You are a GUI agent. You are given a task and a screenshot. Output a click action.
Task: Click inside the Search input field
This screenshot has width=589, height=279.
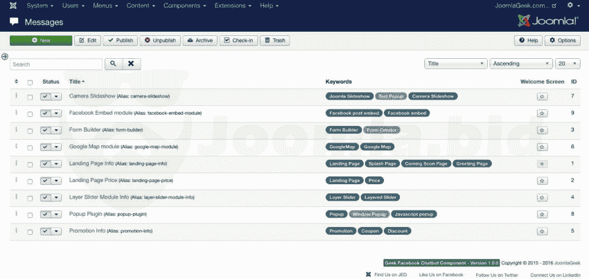[x=56, y=64]
